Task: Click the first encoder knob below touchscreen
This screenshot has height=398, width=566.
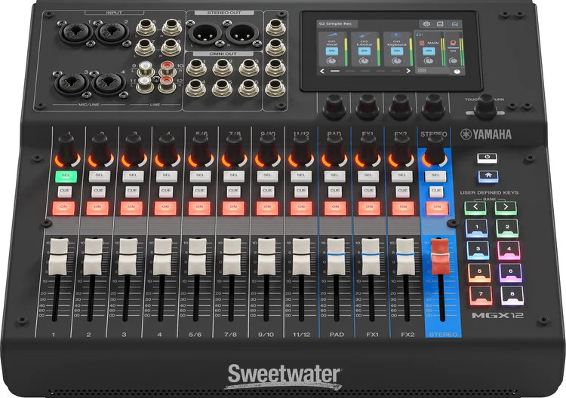Action: tap(334, 106)
